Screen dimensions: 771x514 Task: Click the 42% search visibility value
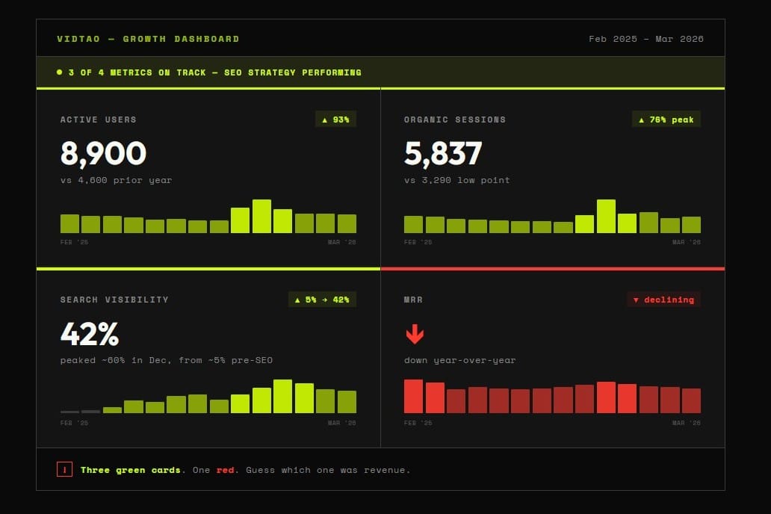90,334
